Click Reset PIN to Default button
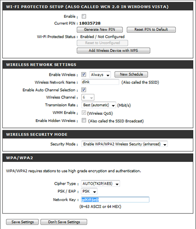This screenshot has height=229, width=196. pyautogui.click(x=151, y=29)
